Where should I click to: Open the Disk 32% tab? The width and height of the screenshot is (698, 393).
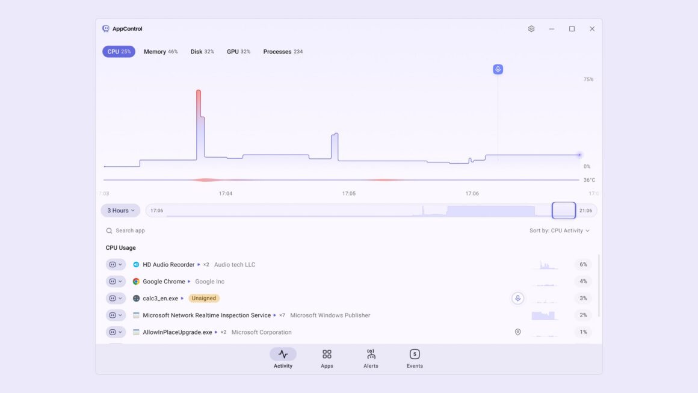click(x=202, y=52)
